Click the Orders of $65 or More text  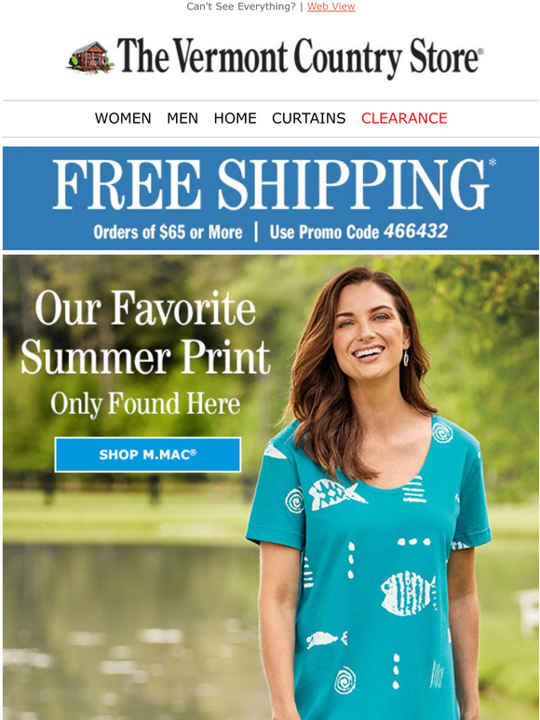(x=168, y=232)
